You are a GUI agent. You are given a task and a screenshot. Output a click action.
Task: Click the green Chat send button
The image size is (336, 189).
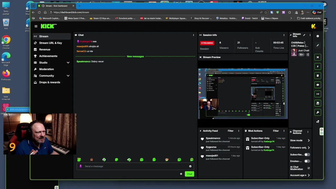click(189, 174)
